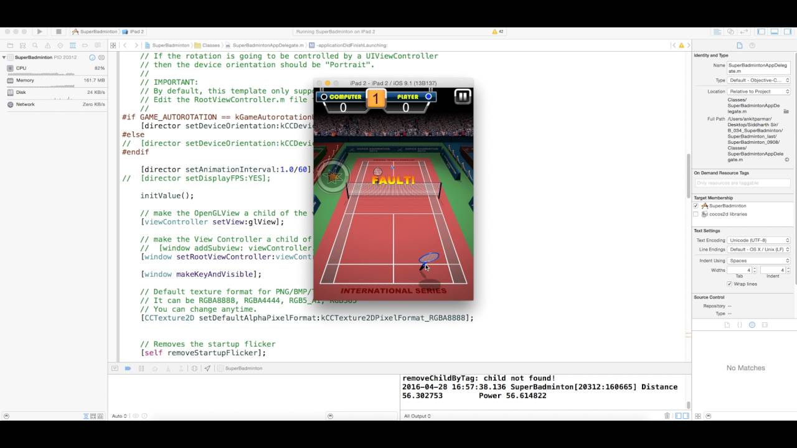The height and width of the screenshot is (448, 797).
Task: Adjust the Indent width stepper
Action: (788, 270)
